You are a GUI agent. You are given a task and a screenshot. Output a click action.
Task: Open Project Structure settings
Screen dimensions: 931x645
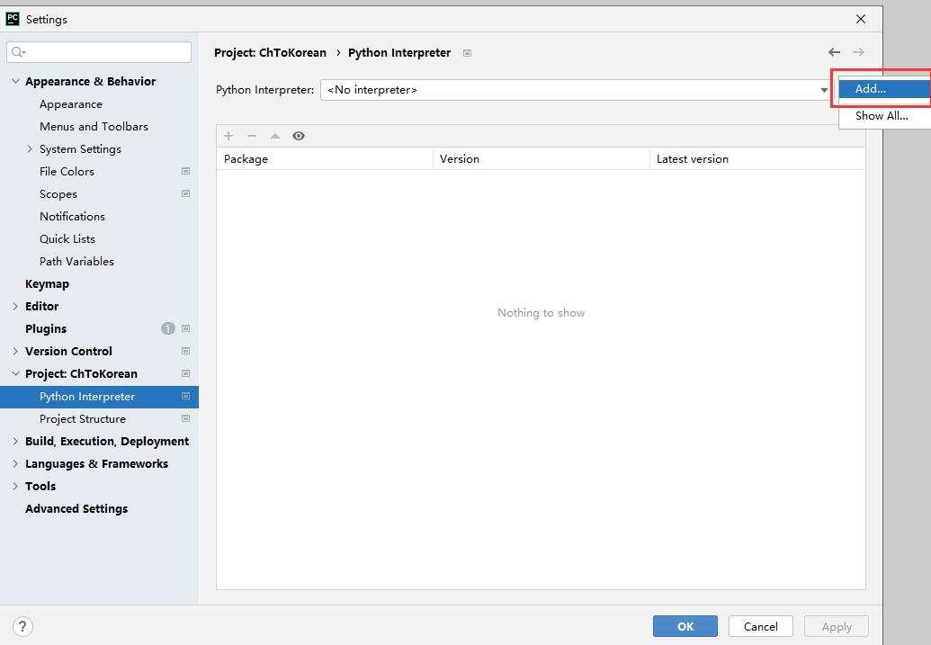coord(83,418)
